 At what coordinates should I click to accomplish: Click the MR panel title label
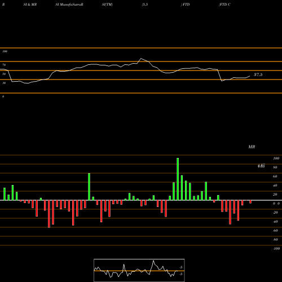click(x=252, y=147)
